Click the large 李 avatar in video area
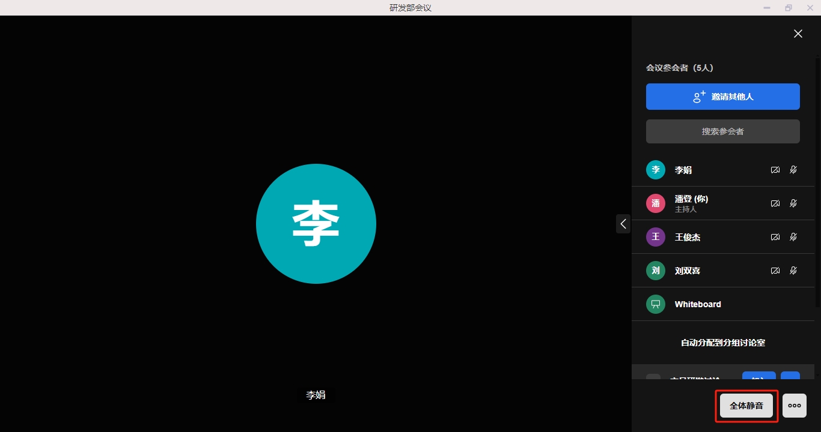 [x=316, y=224]
